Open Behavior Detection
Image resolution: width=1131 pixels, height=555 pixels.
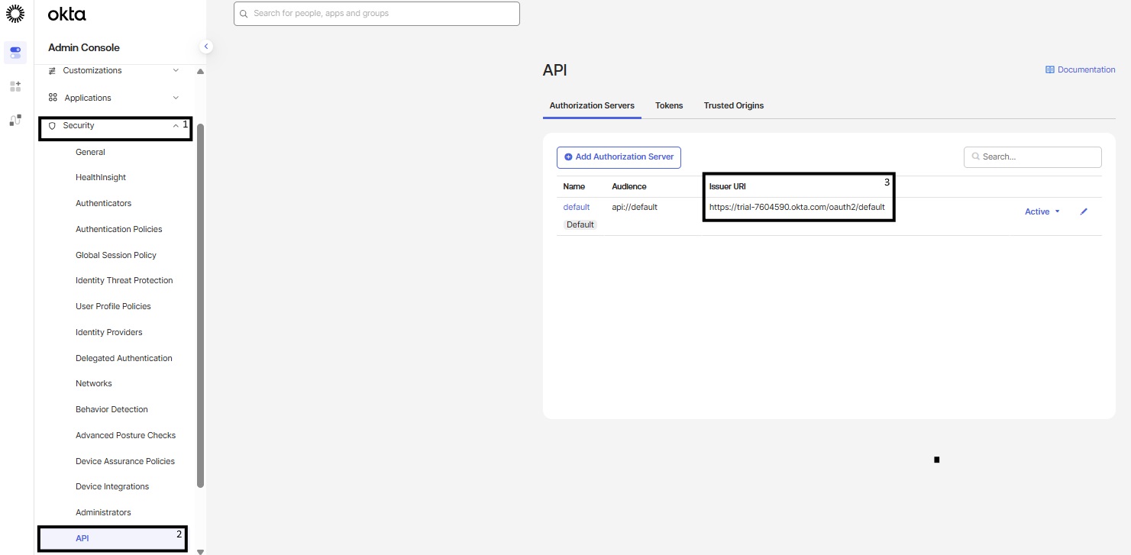(x=111, y=409)
